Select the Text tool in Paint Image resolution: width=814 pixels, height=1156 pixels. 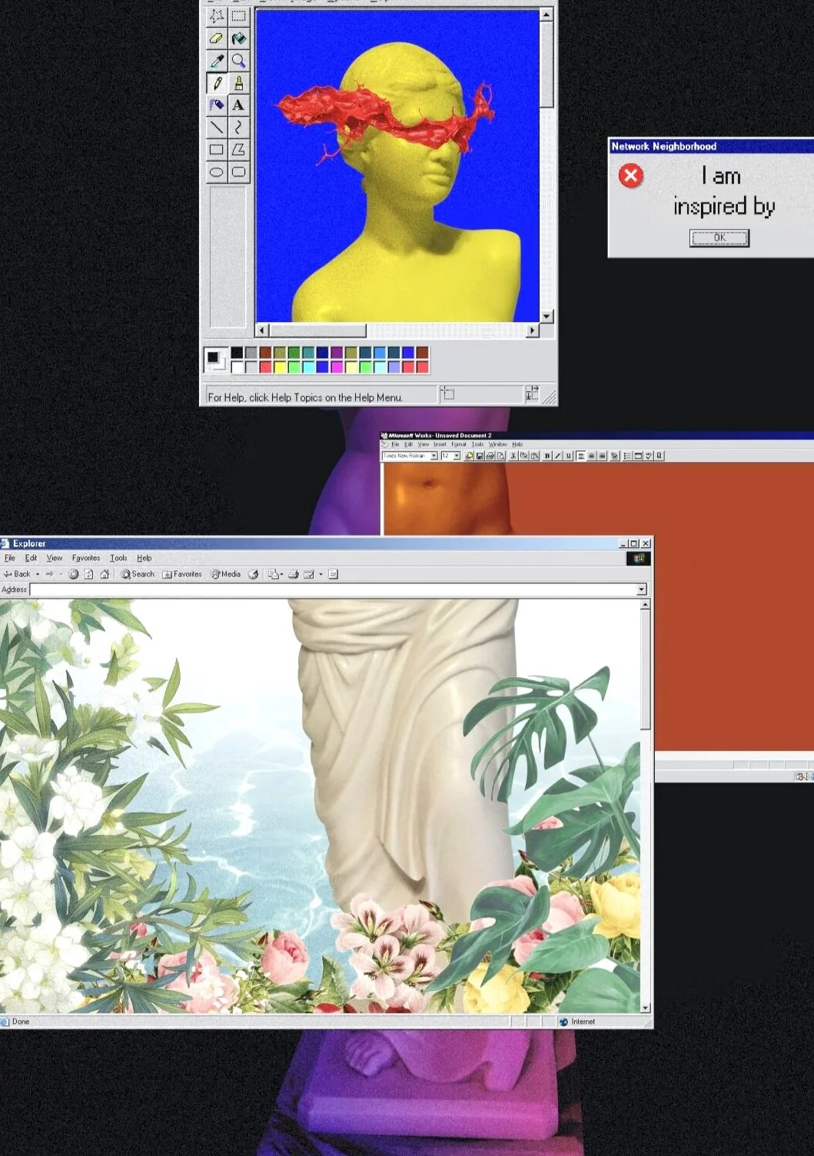pyautogui.click(x=238, y=104)
